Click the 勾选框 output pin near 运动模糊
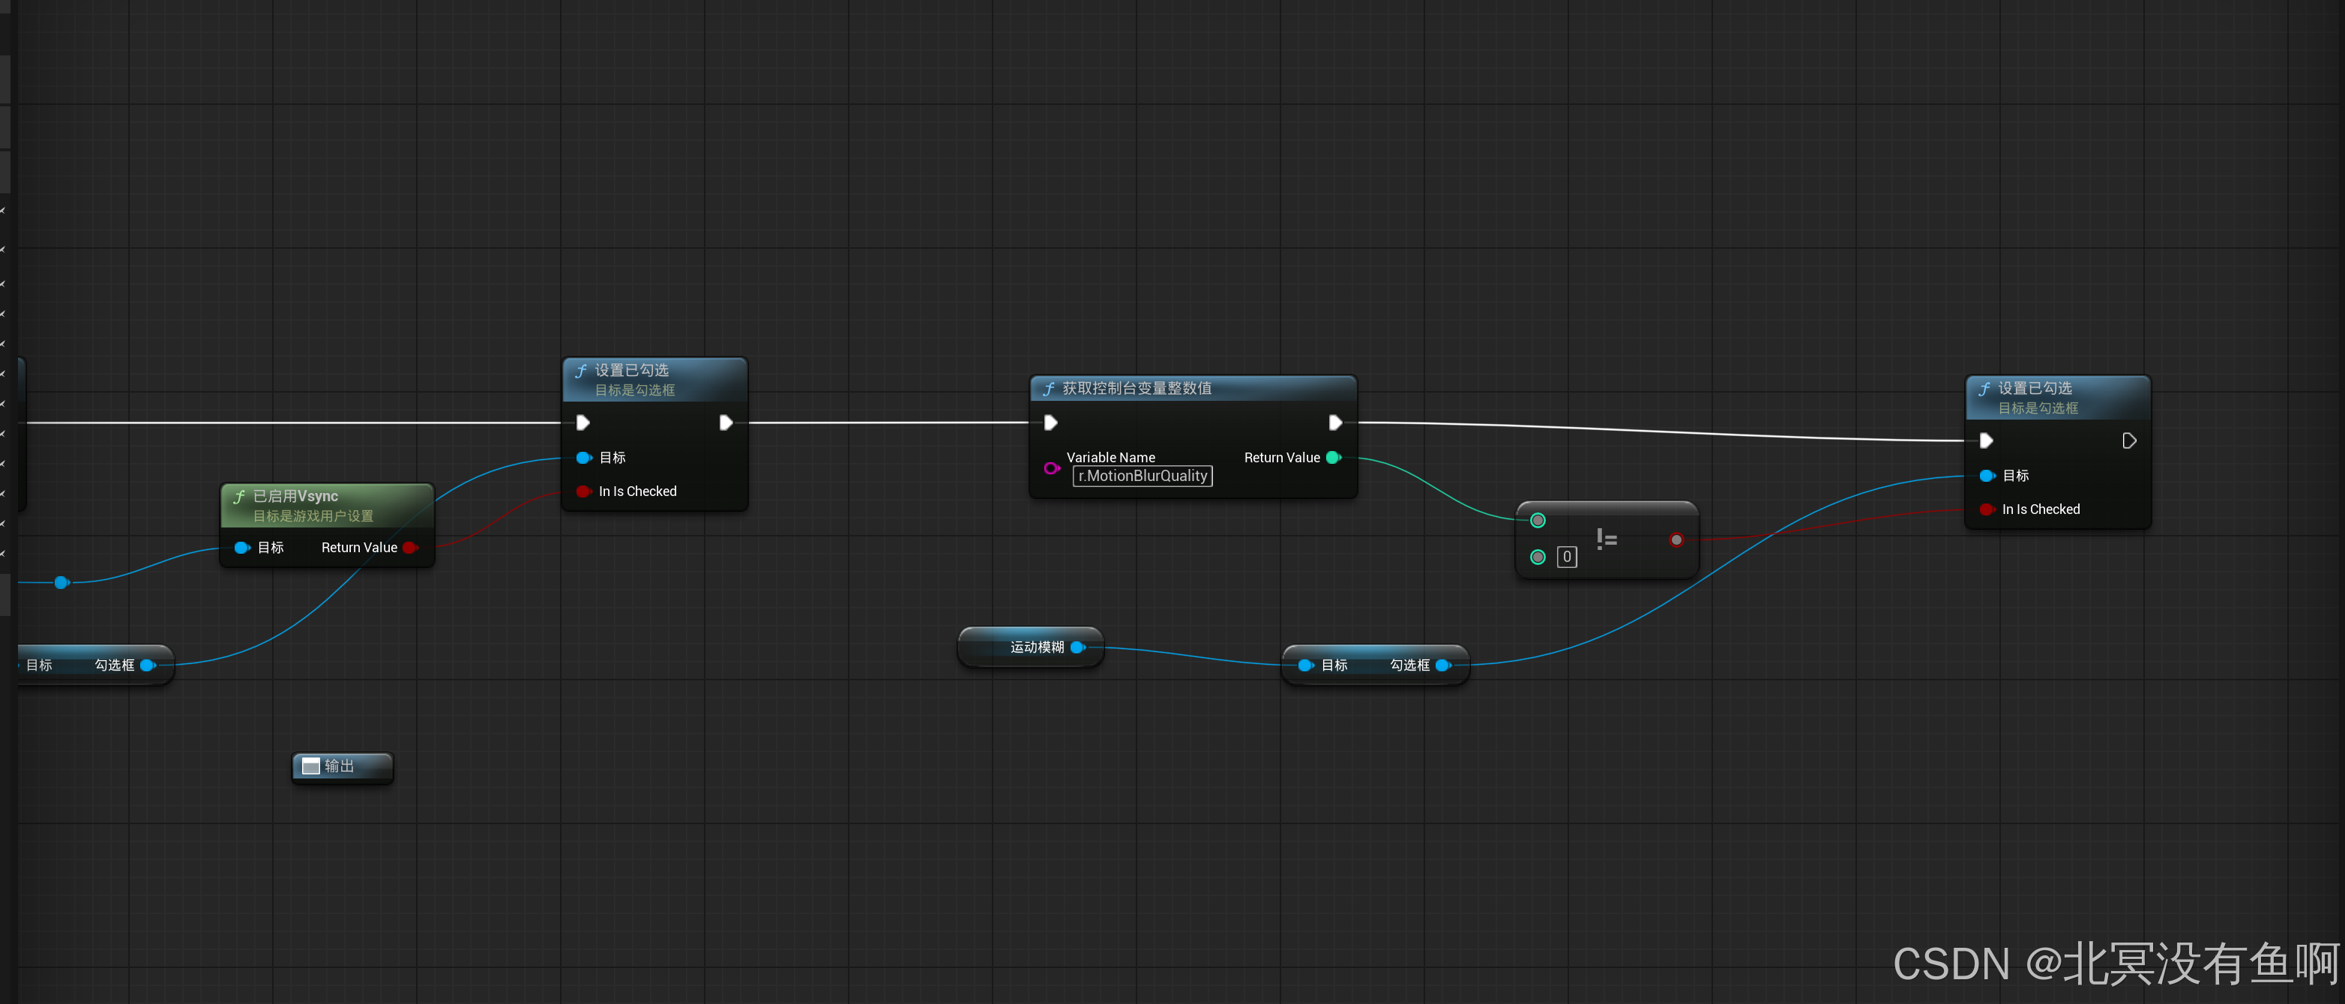 point(1443,665)
